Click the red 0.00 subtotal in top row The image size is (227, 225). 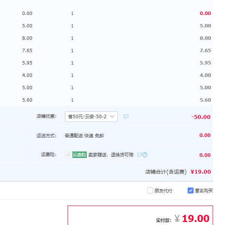(205, 13)
